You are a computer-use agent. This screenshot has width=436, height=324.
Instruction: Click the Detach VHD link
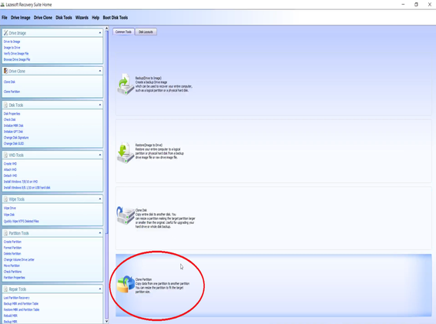10,175
